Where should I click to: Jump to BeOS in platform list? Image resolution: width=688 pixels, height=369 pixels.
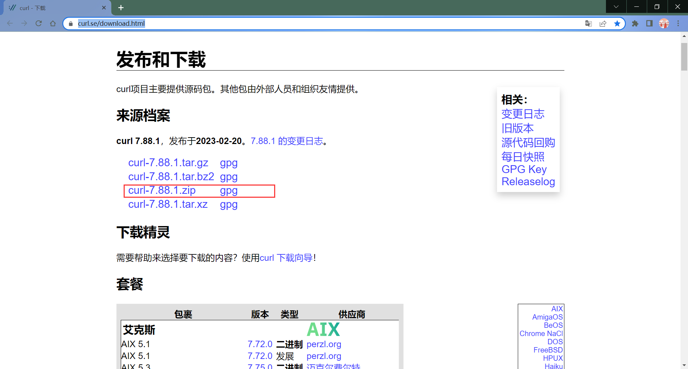(x=553, y=325)
